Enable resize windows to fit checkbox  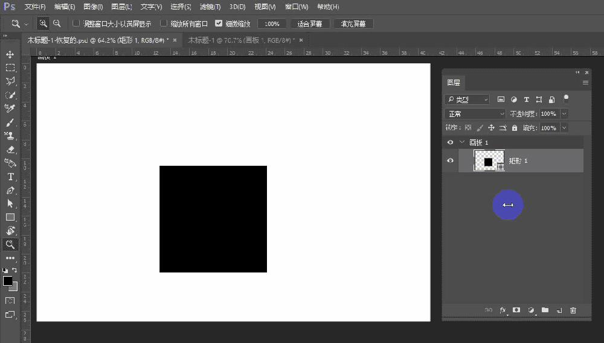click(x=76, y=24)
